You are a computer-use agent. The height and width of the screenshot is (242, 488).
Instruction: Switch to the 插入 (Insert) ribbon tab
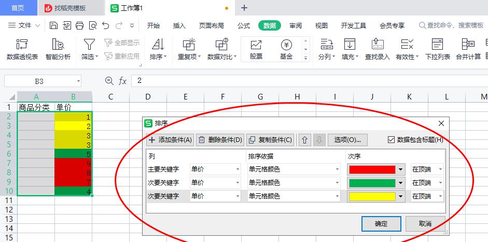(179, 26)
